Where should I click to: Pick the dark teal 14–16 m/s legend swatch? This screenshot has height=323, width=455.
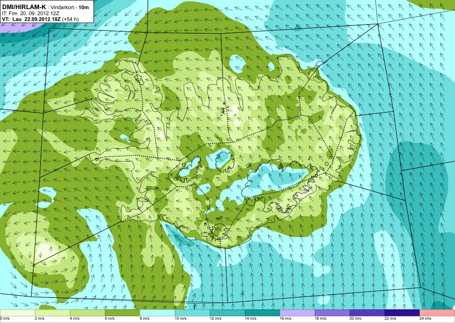(263, 313)
